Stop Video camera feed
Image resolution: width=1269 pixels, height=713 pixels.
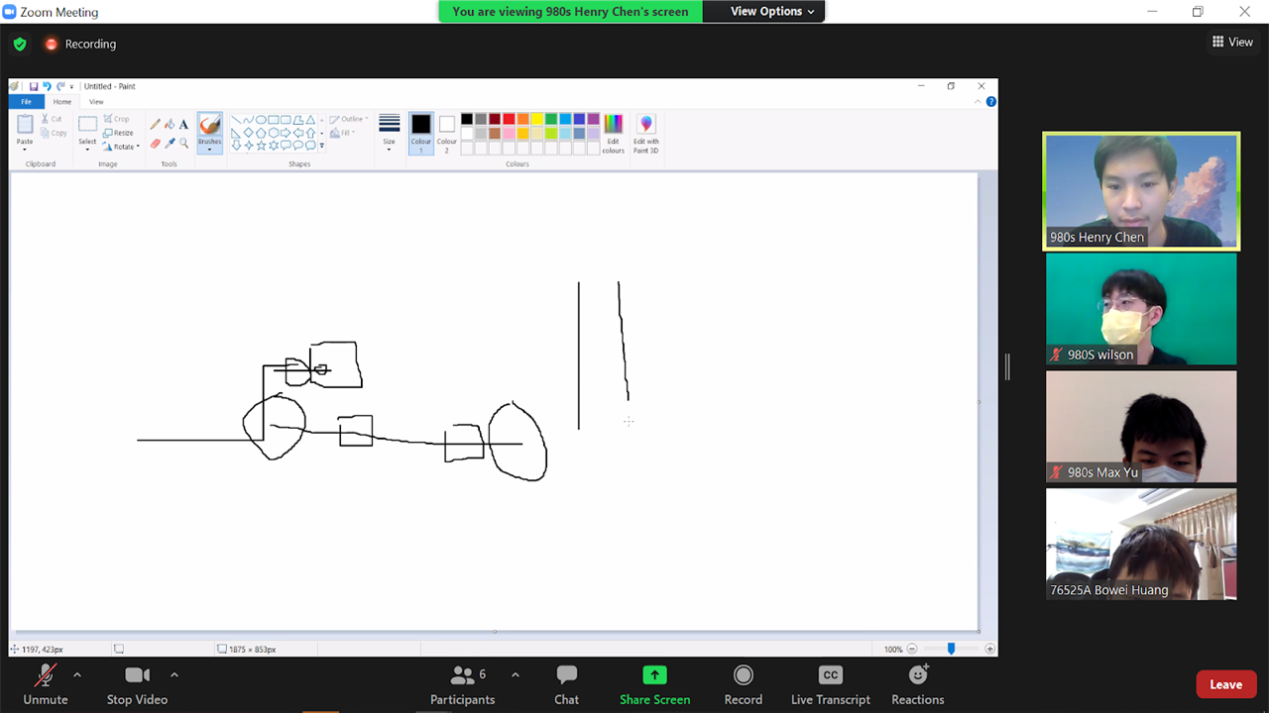click(x=137, y=675)
